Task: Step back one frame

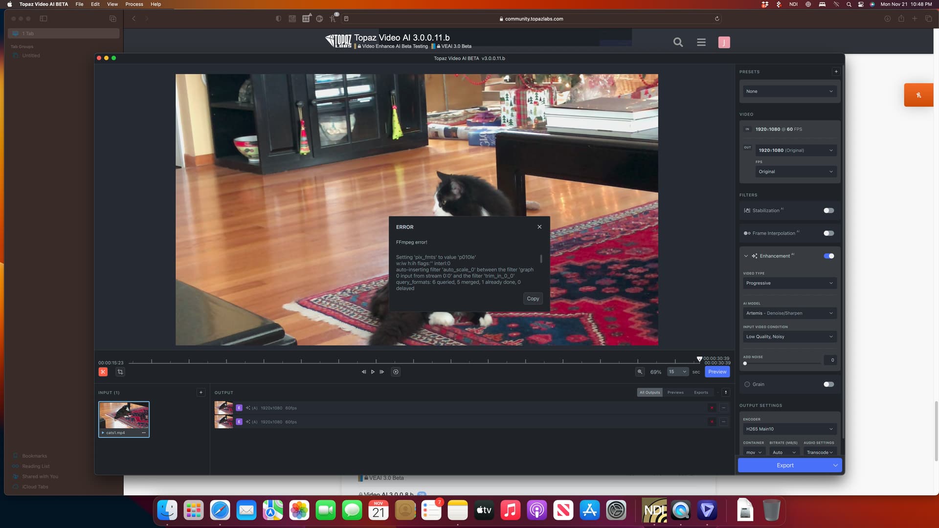Action: pos(363,372)
